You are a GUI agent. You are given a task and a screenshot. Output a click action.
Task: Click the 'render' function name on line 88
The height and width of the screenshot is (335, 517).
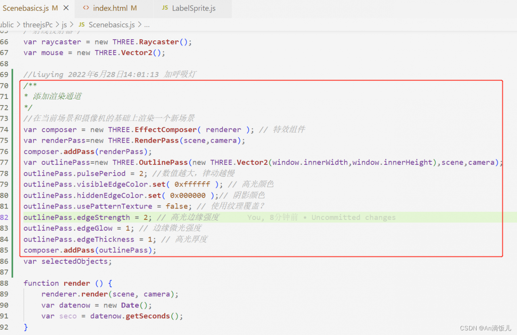point(77,283)
